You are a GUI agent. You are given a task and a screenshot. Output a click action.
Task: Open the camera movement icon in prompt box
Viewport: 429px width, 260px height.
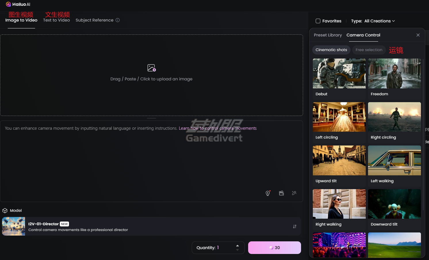click(281, 193)
